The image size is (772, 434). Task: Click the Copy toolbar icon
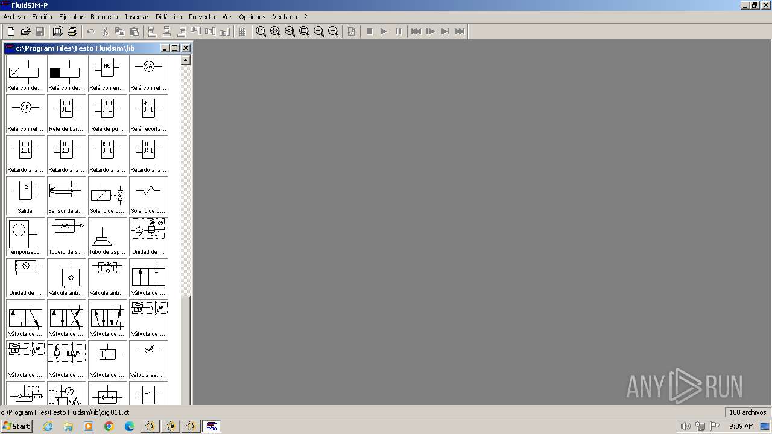click(x=119, y=31)
